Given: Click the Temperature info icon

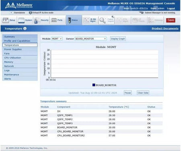Looking at the screenshot, I should pyautogui.click(x=25, y=29).
